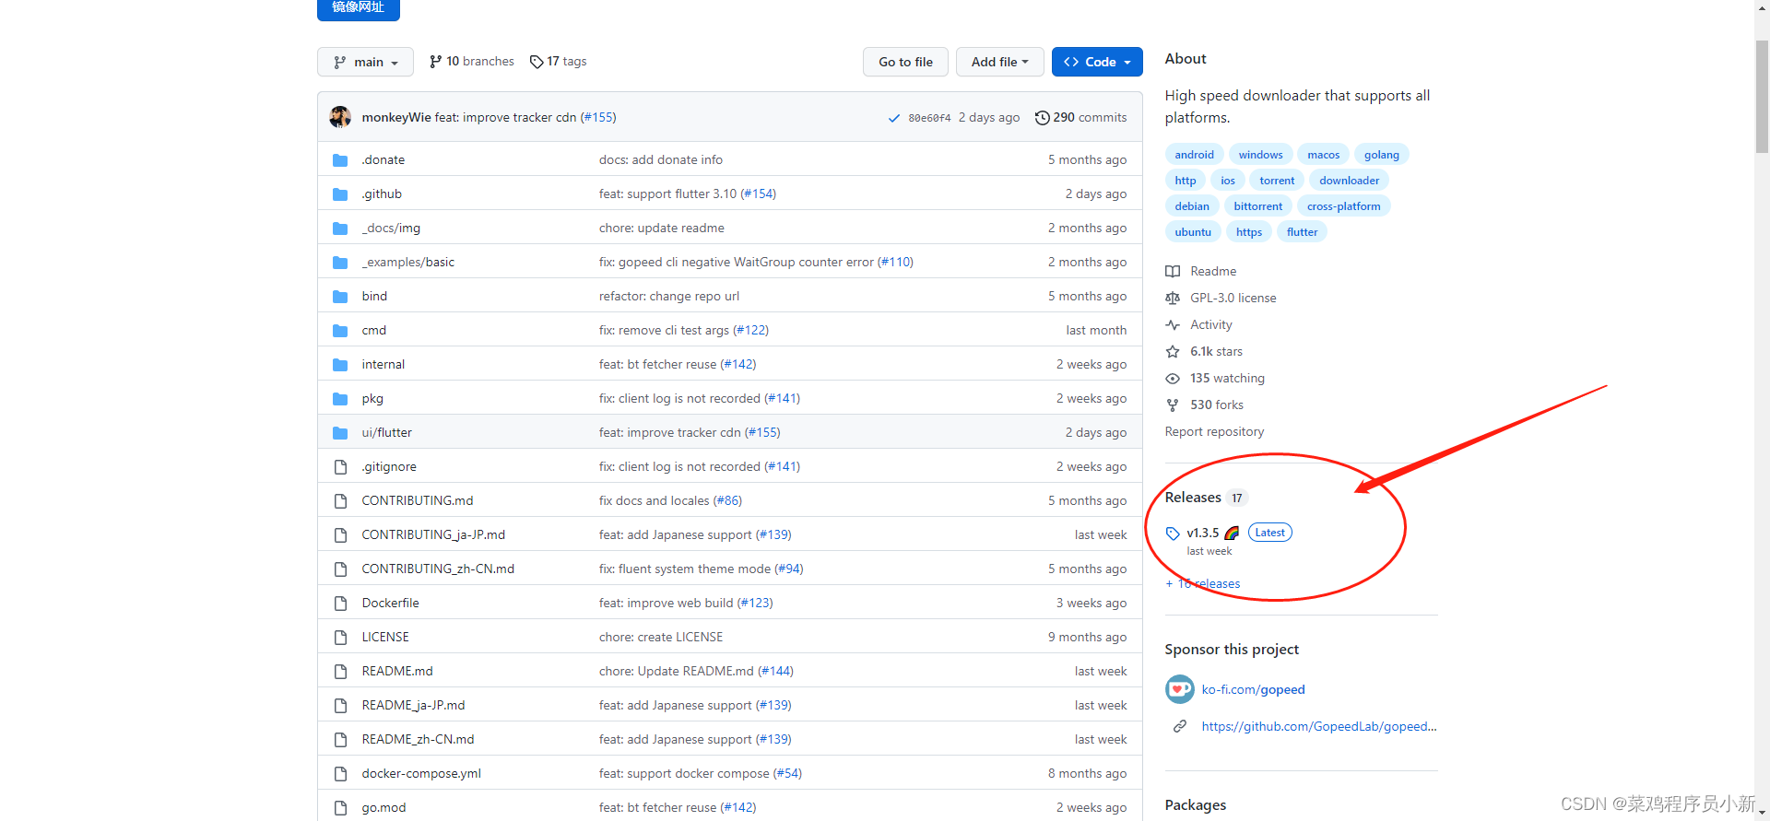Click the .gitignore file icon

[340, 467]
